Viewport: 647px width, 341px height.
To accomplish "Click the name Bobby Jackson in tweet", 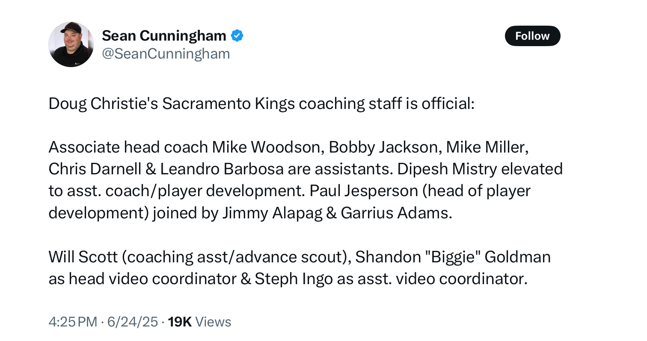I will (383, 147).
